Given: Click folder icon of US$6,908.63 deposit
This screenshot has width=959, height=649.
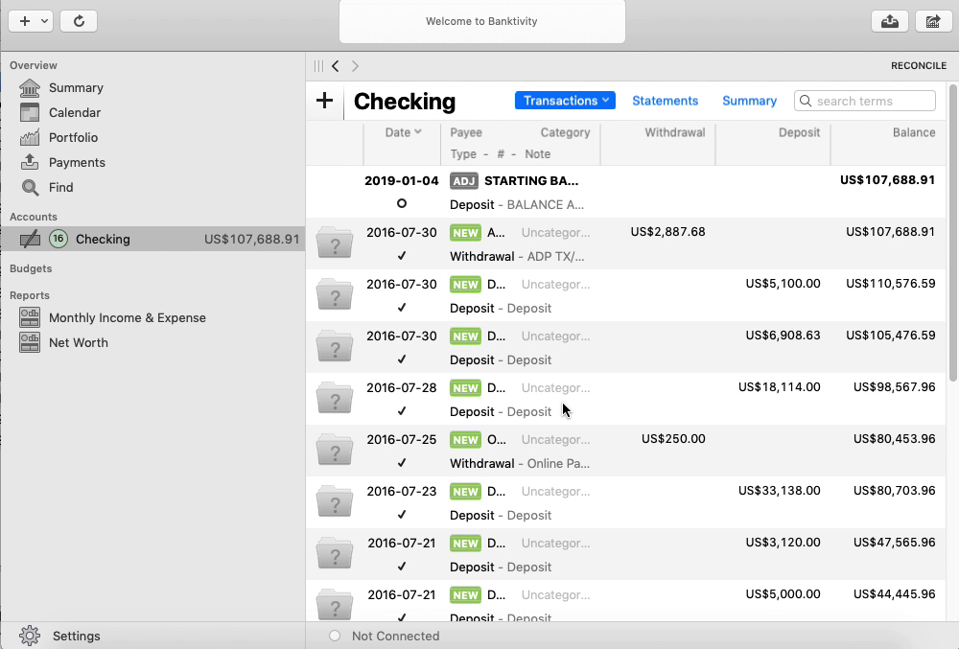Looking at the screenshot, I should pyautogui.click(x=335, y=346).
